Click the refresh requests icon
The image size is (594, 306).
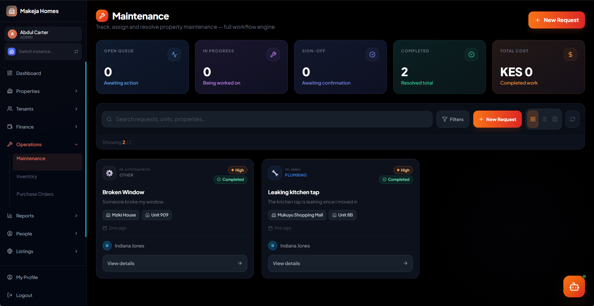(x=572, y=119)
